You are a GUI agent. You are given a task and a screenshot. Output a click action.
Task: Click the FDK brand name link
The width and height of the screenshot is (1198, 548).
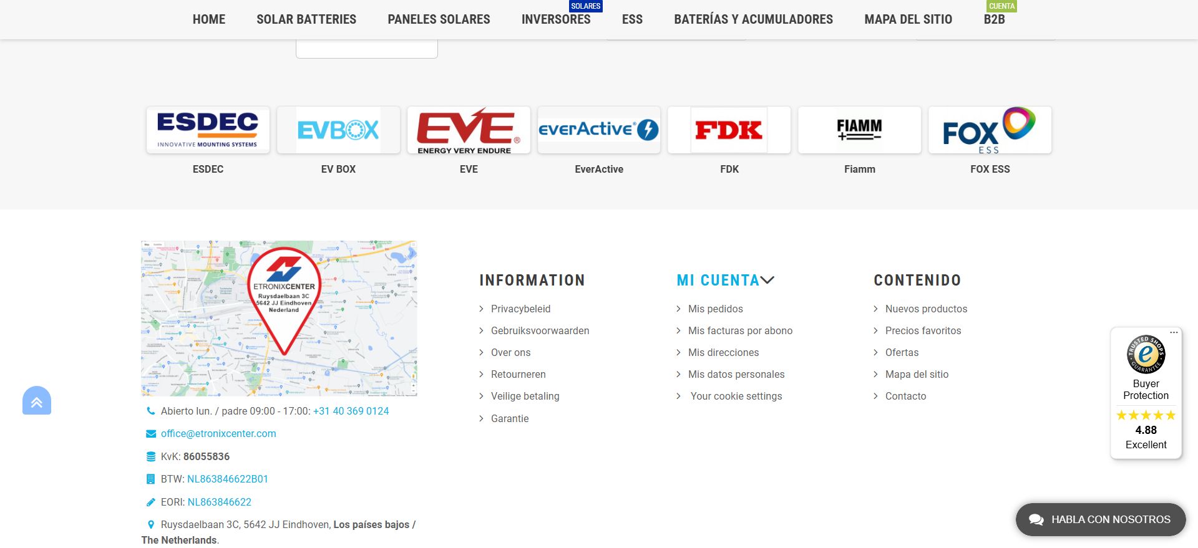tap(729, 170)
